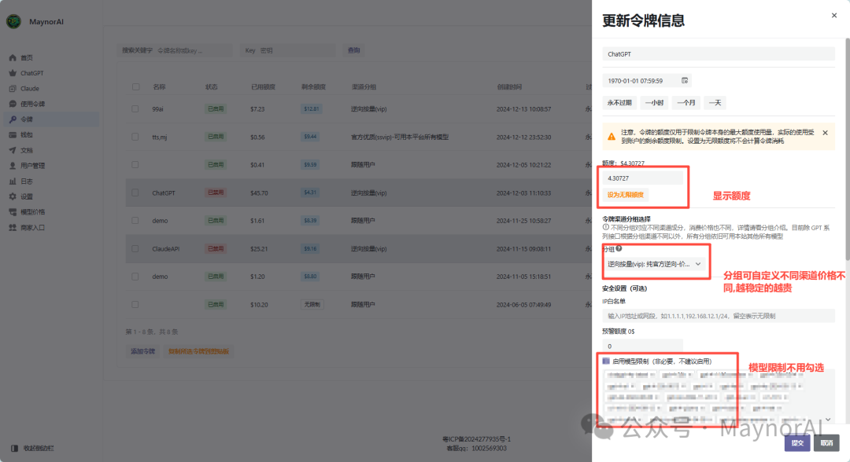Check the box for the 99ai token row
The width and height of the screenshot is (850, 462).
(135, 109)
